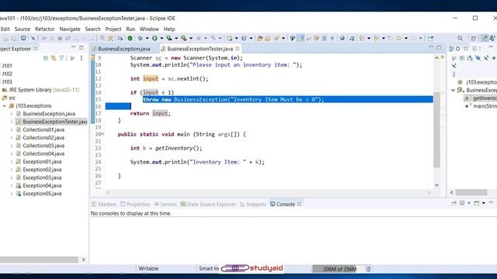497x279 pixels.
Task: Click the Open Perspective icon
Action: (473, 38)
